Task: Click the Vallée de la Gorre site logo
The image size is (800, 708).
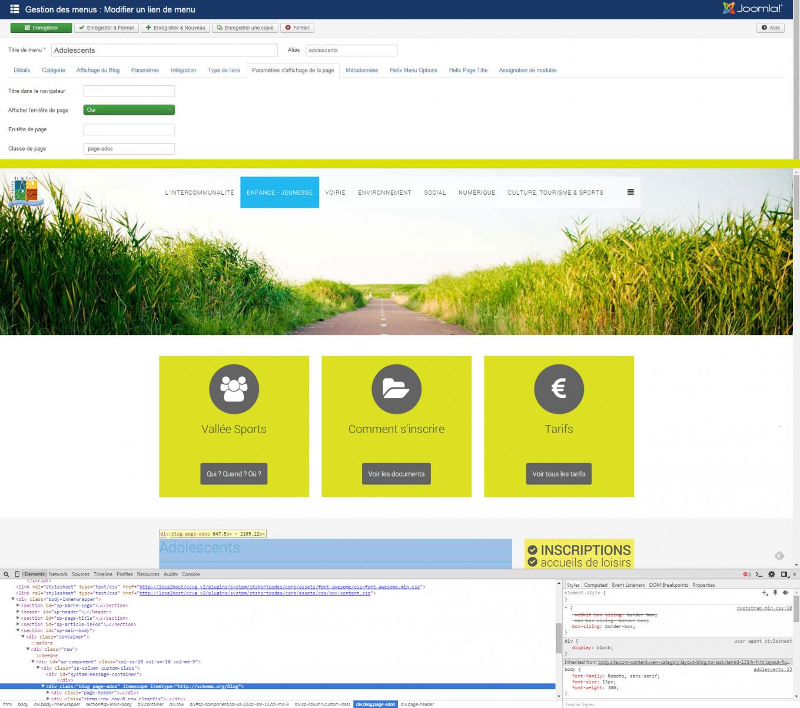Action: [26, 191]
